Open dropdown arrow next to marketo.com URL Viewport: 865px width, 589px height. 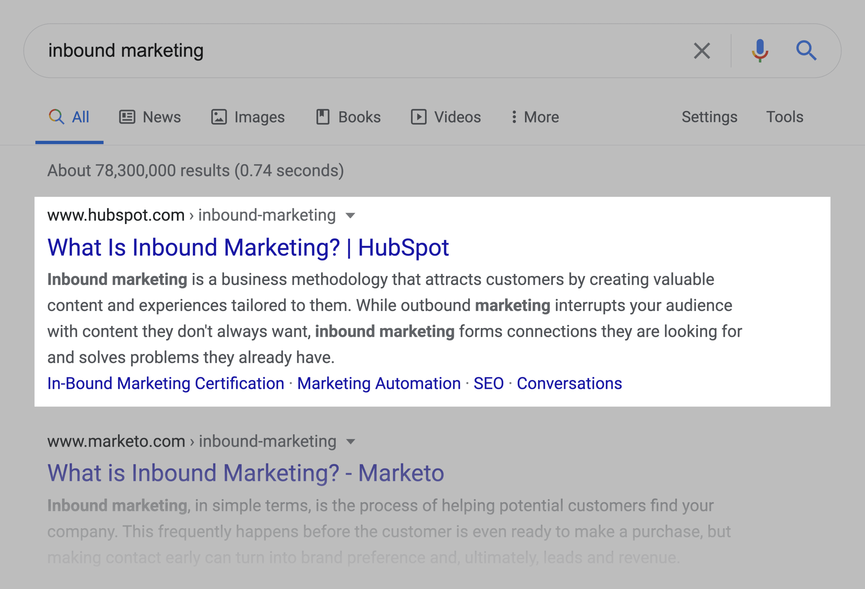point(350,442)
